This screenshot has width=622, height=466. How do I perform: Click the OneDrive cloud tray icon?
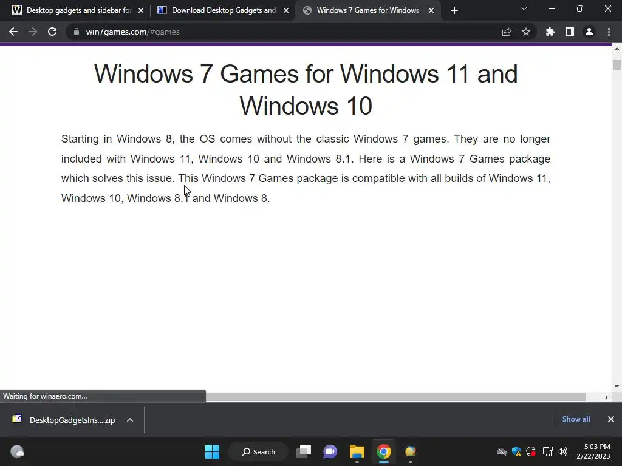(502, 451)
